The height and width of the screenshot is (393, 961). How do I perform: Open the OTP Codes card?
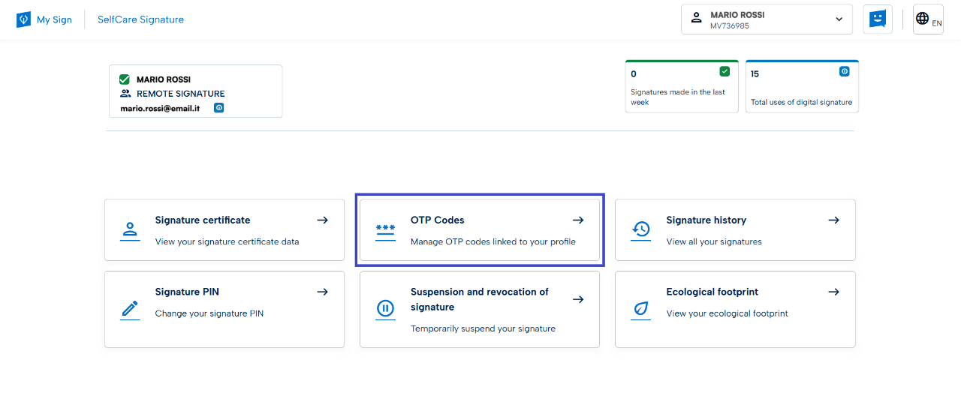(479, 230)
